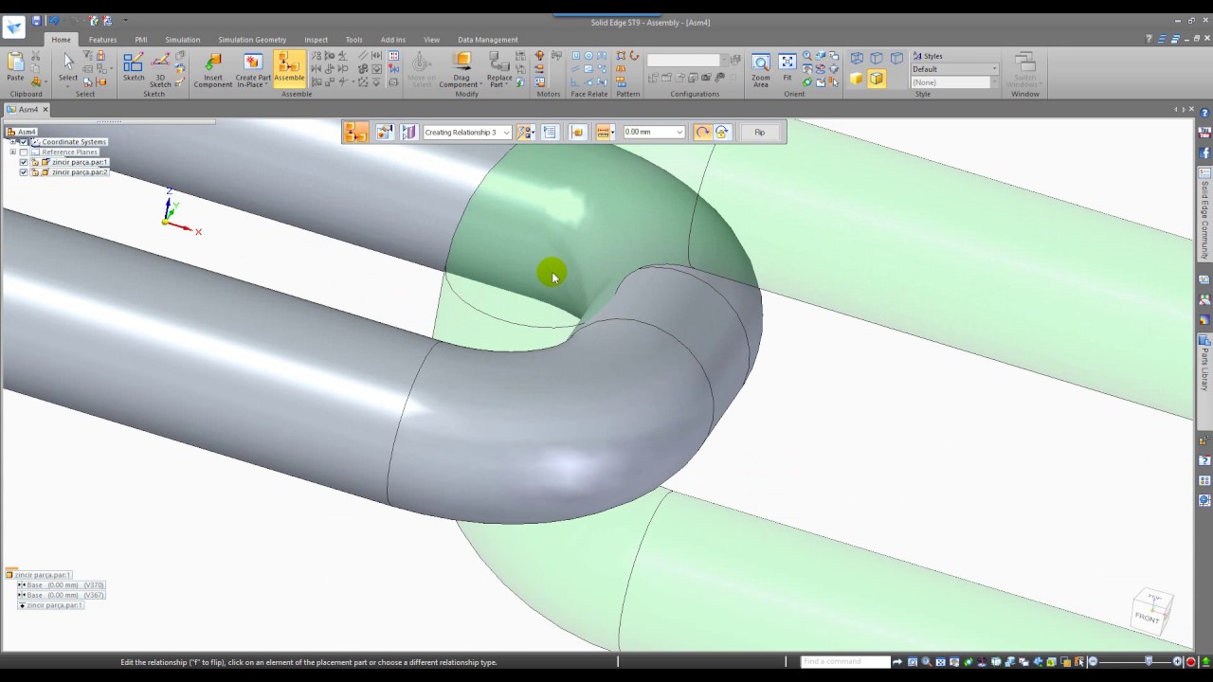Click the Zoom magnifier icon in Orient
The image size is (1213, 682).
[x=807, y=57]
